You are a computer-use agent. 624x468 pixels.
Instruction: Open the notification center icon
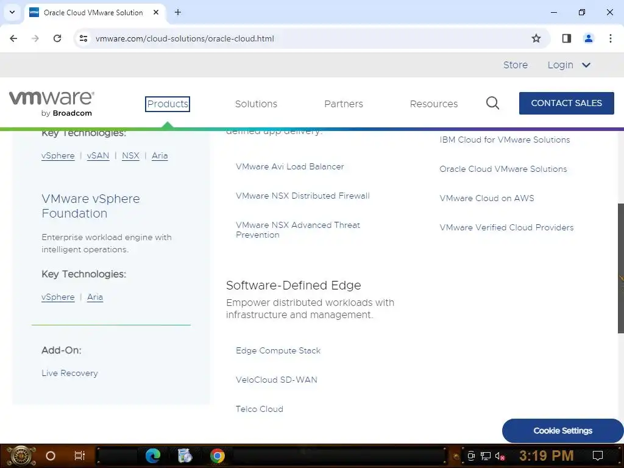(x=598, y=456)
